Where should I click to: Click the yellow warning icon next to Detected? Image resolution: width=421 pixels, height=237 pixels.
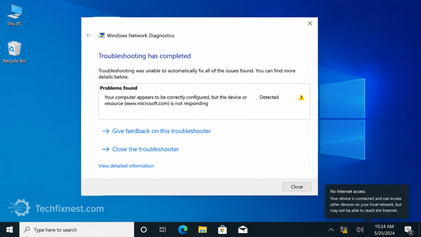point(301,97)
